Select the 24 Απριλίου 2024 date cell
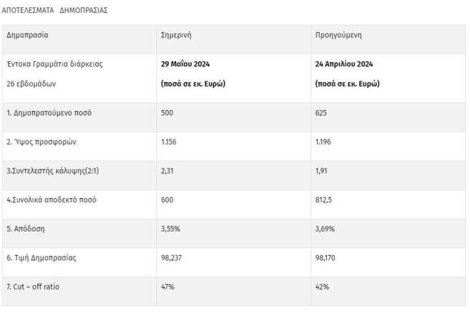This screenshot has width=470, height=320. pos(344,64)
